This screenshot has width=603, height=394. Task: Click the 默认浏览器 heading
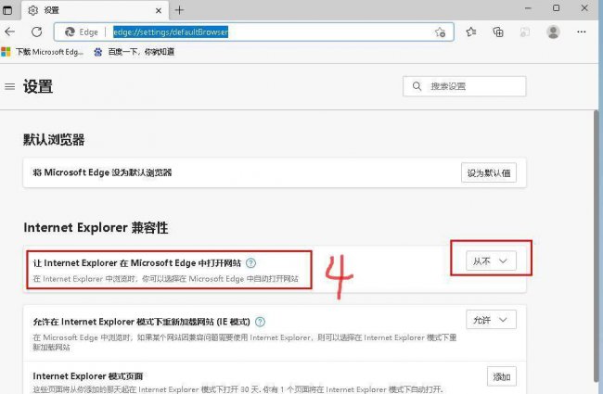click(54, 140)
